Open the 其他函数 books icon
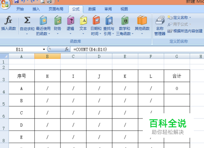 (142, 20)
